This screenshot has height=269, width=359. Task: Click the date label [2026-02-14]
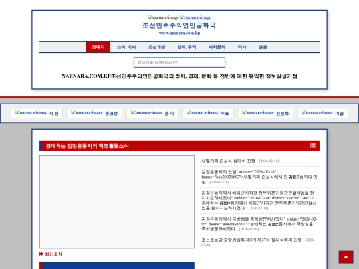pos(258,208)
